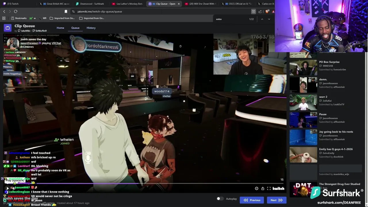Select the Queue nav tab
Image resolution: width=368 pixels, height=207 pixels.
tap(75, 28)
